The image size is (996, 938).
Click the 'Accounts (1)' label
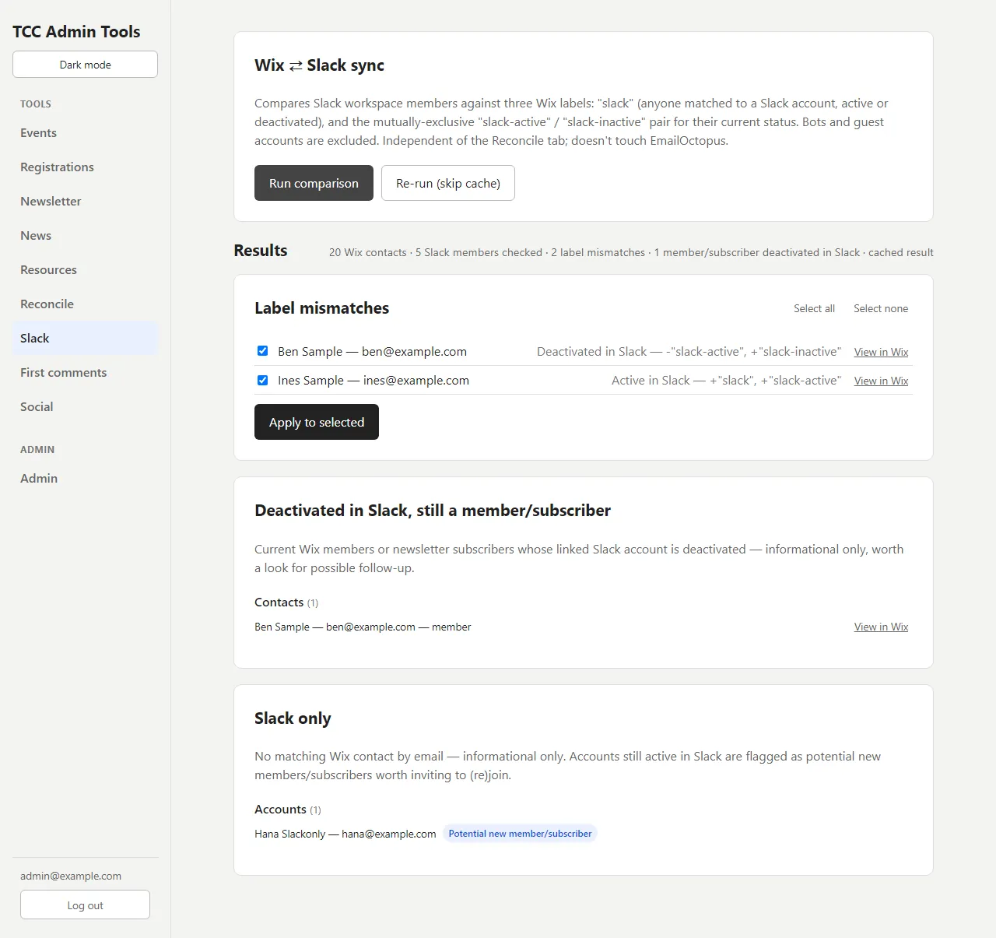click(287, 810)
